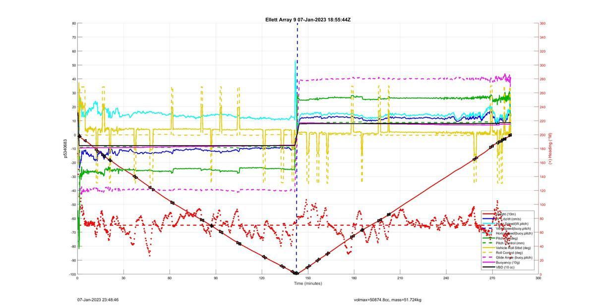Select the 'VBD (10 cc)' legend entry

coord(506,267)
